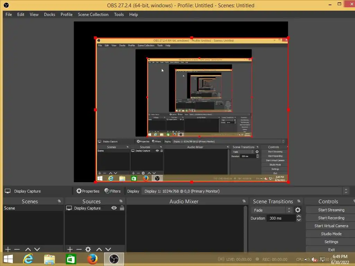The width and height of the screenshot is (355, 266).
Task: Click Start Recording
Action: [x=331, y=218]
